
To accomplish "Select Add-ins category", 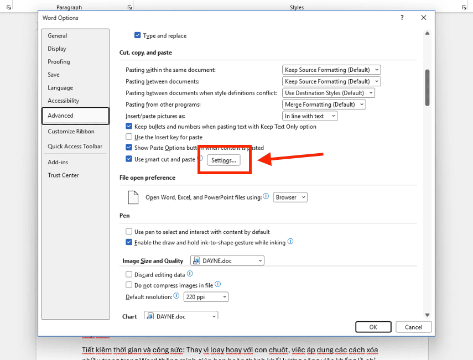I will 75,162.
